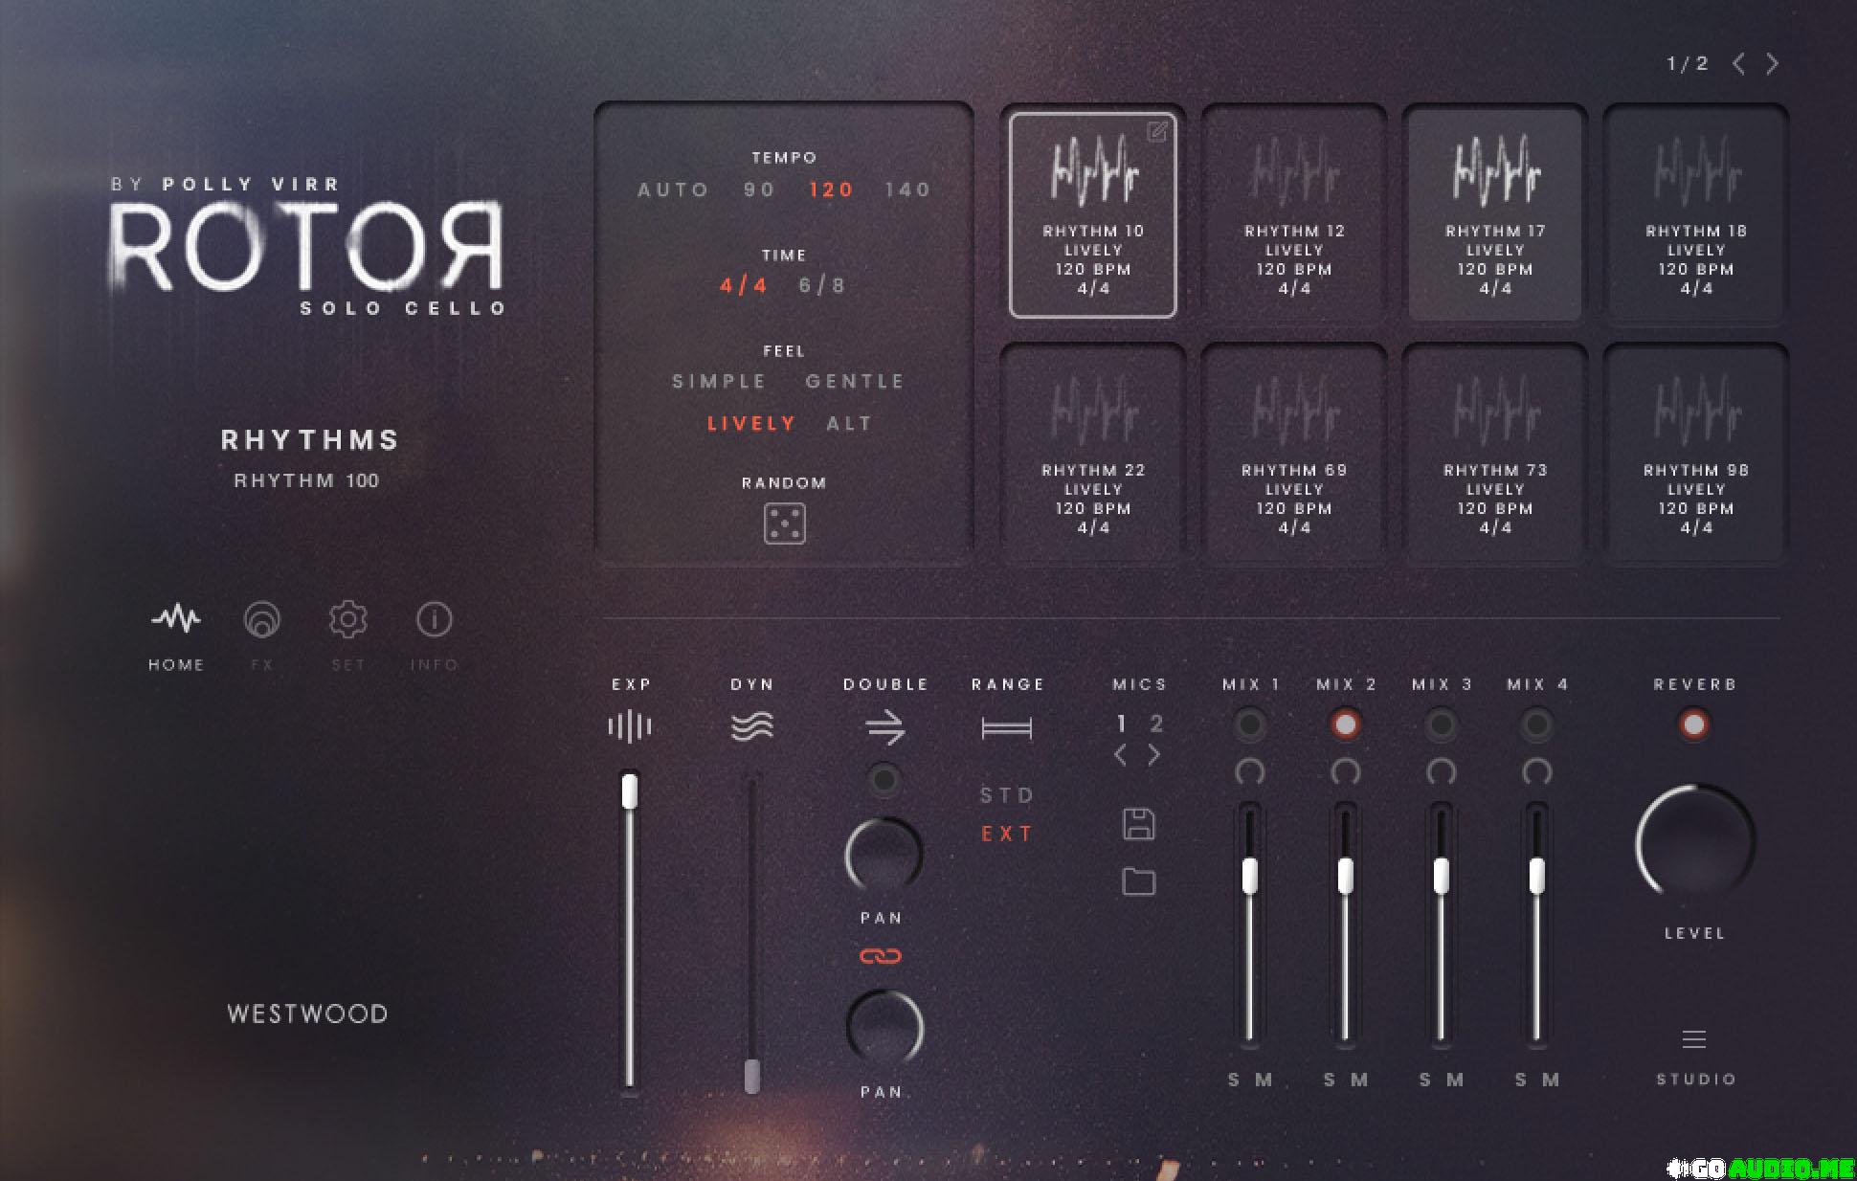The height and width of the screenshot is (1181, 1857).
Task: Click the DYN dynamics waves icon
Action: click(752, 726)
